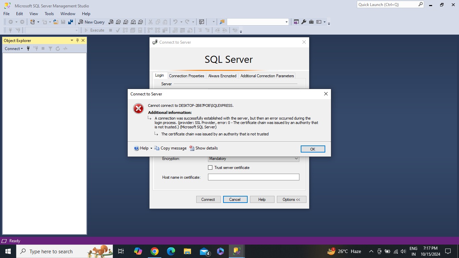Viewport: 459px width, 258px height.
Task: Open the View menu
Action: 34,14
